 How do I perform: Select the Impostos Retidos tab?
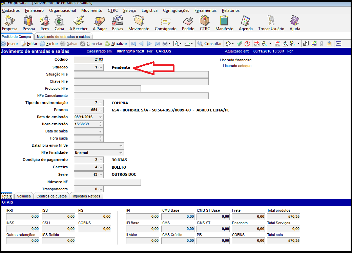pyautogui.click(x=86, y=196)
